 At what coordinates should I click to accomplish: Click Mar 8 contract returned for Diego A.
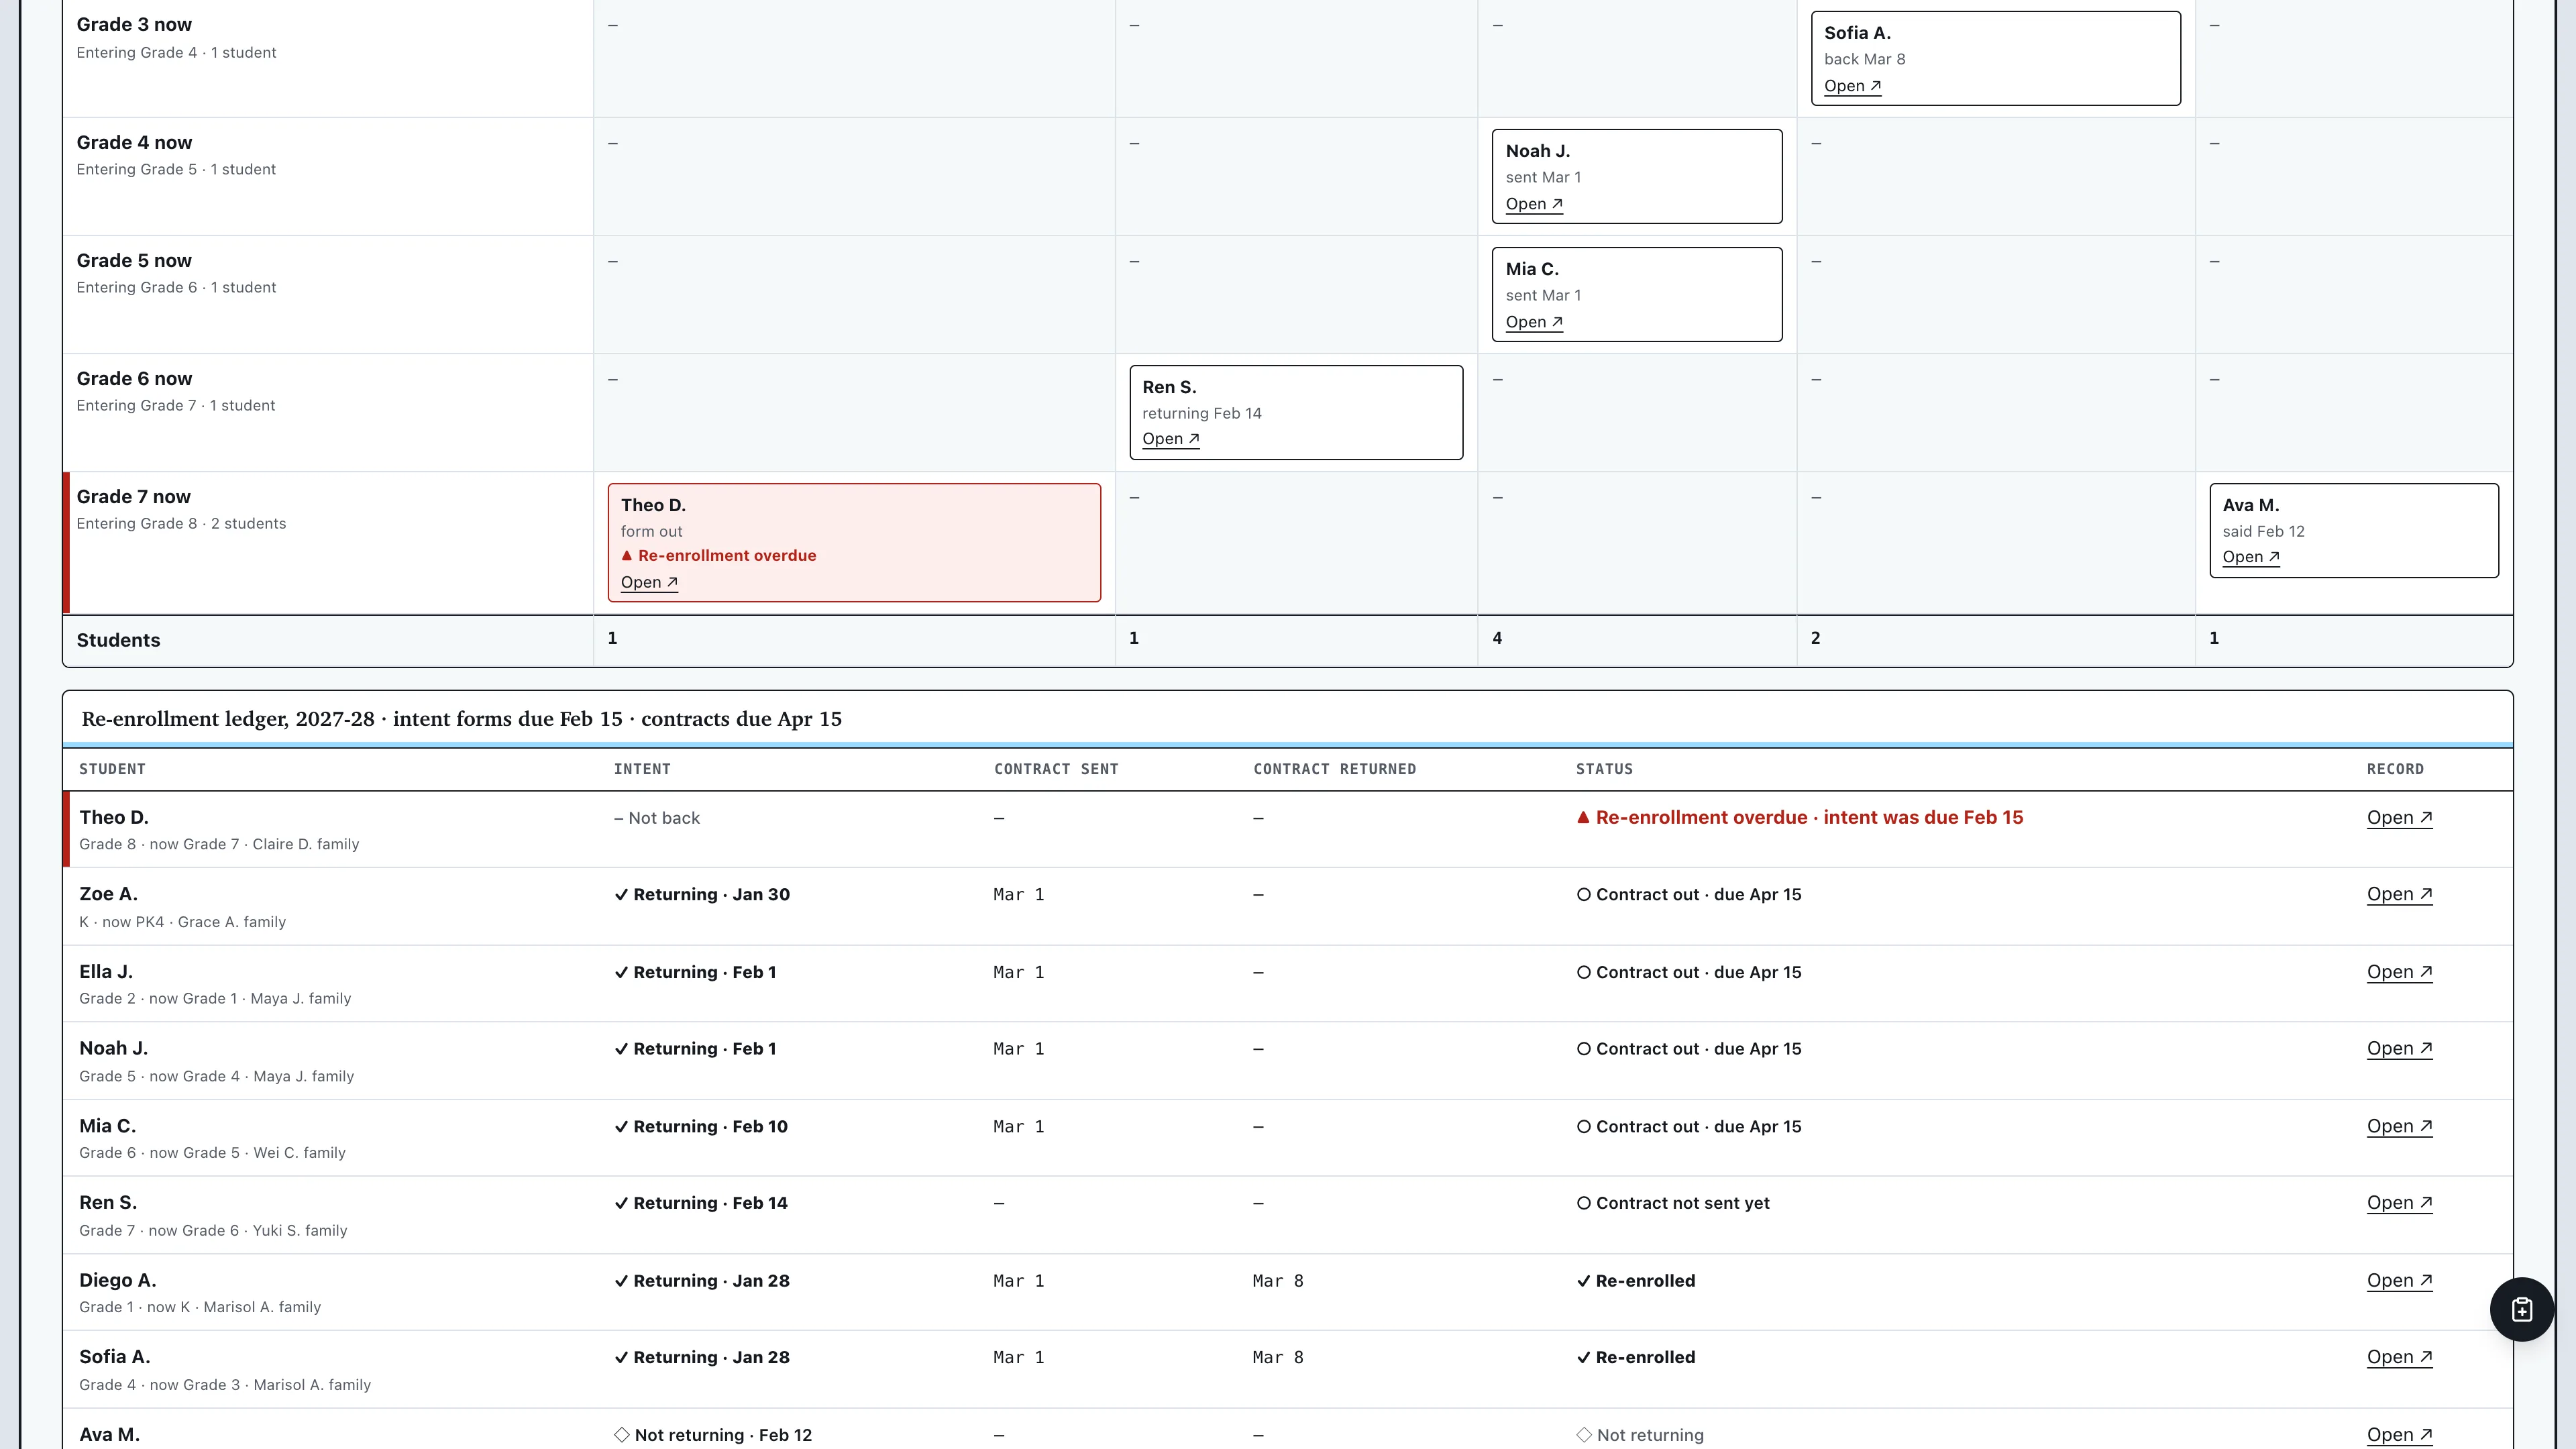[x=1278, y=1281]
